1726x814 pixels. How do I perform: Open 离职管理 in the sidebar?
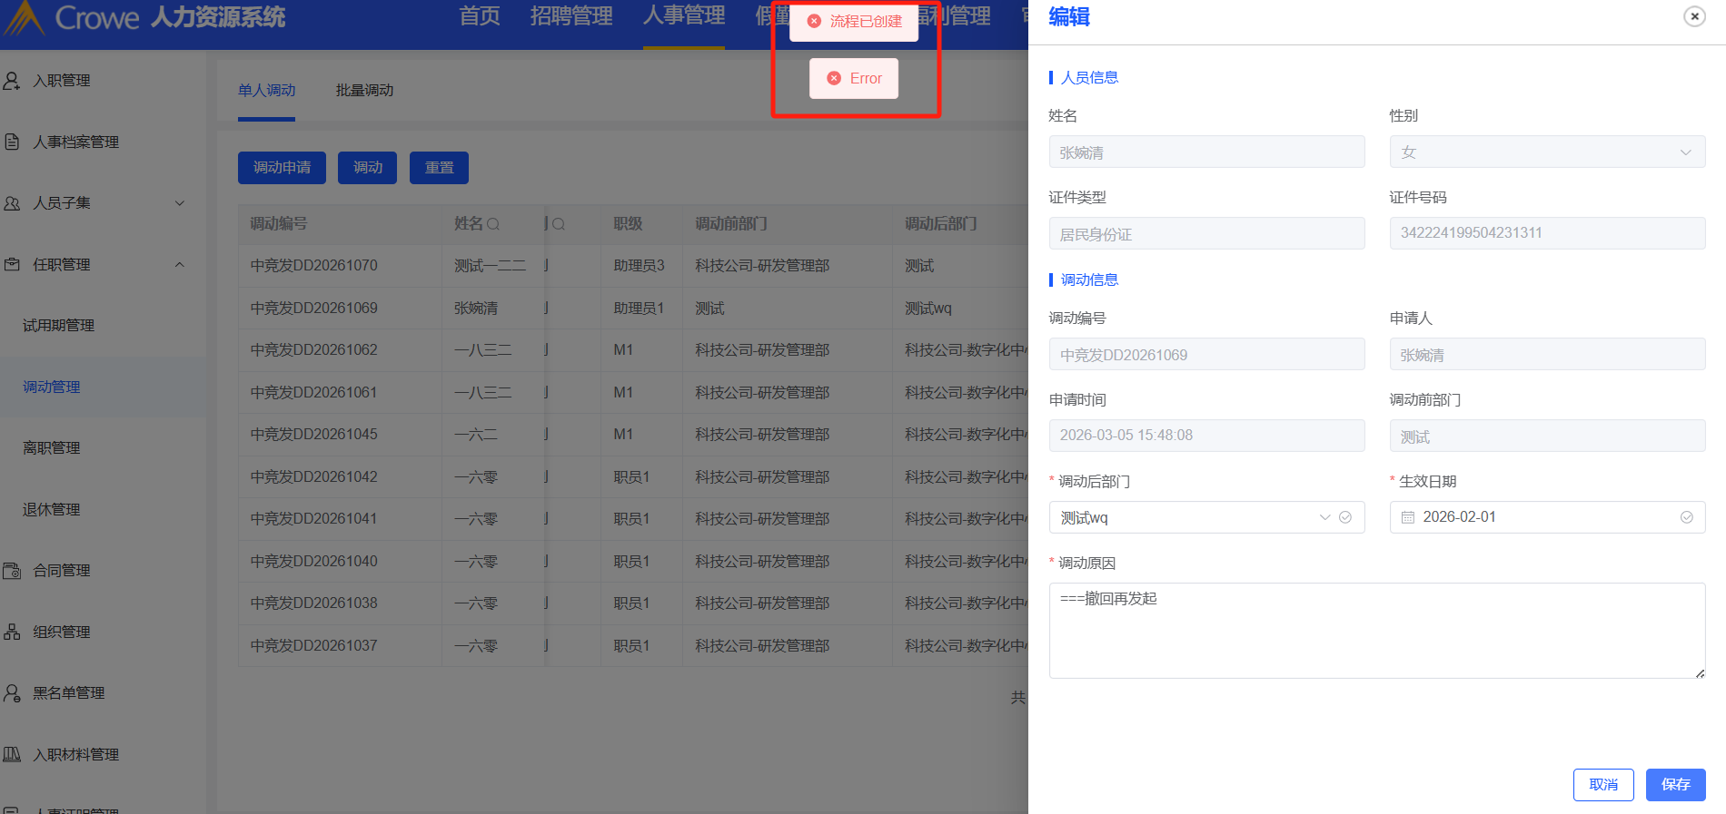[51, 448]
